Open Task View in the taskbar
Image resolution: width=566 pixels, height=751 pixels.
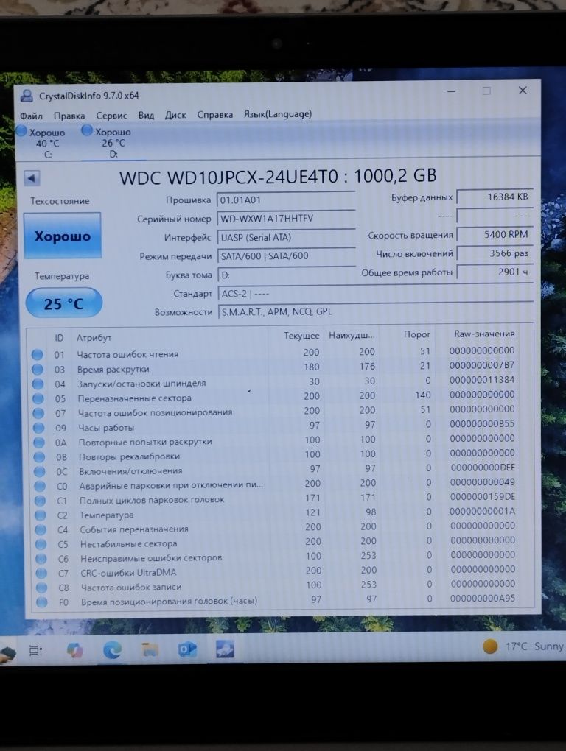click(36, 650)
